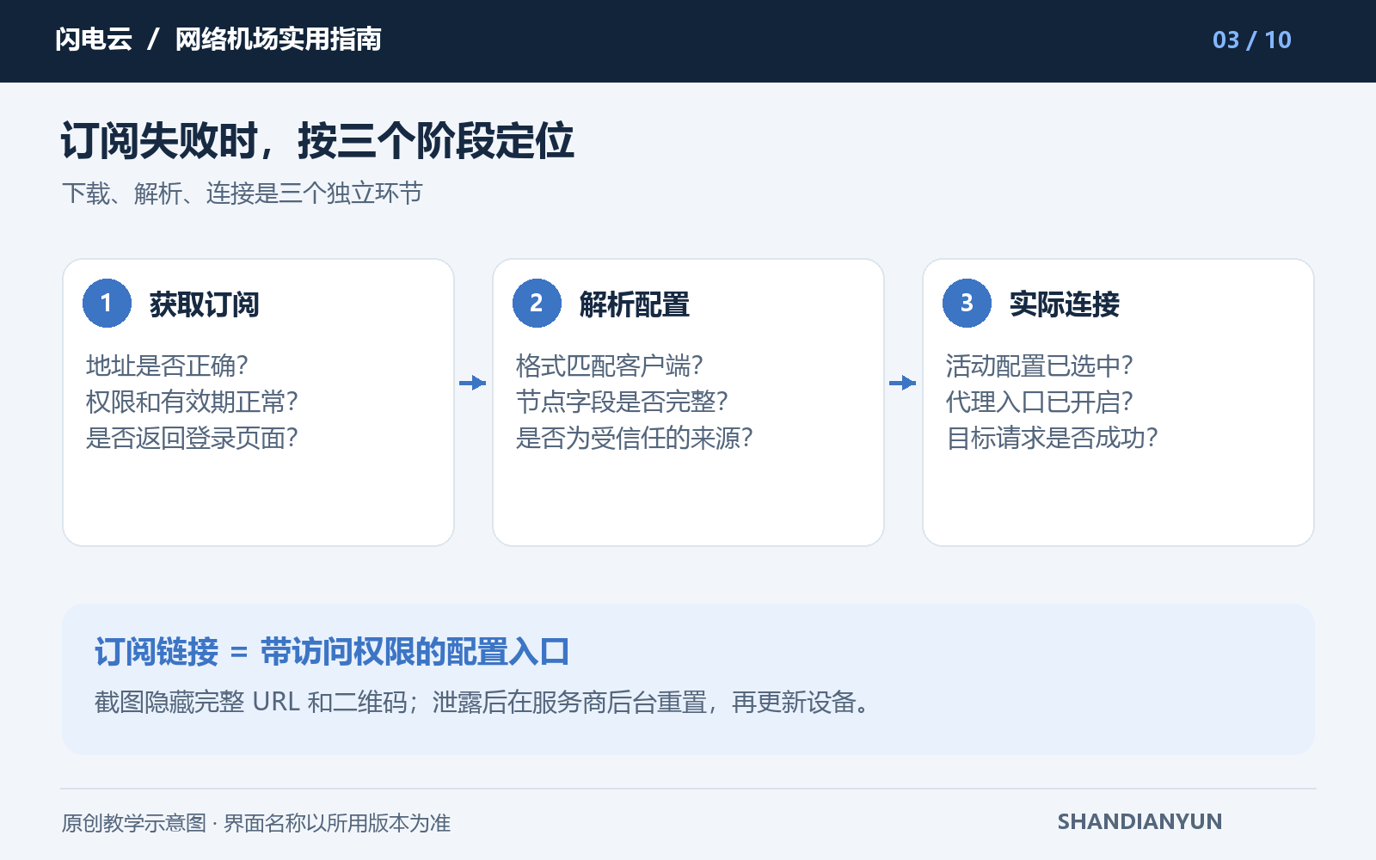The image size is (1376, 860).
Task: Click the number 3 step circle
Action: coord(967,303)
